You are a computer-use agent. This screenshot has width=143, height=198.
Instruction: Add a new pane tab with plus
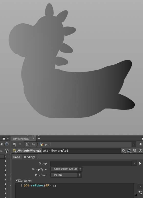(39, 138)
